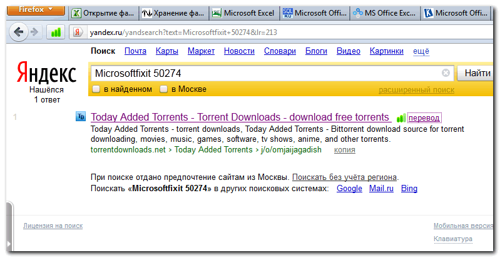Click the current Поиск label
The width and height of the screenshot is (500, 258).
(x=103, y=51)
